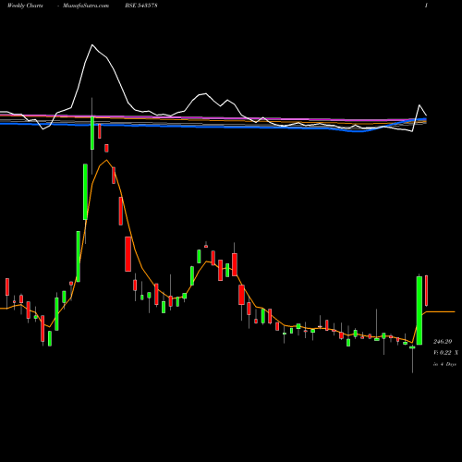Click the 'V: 0.22 X' volume text
Screen dimensions: 462x462
coord(445,353)
